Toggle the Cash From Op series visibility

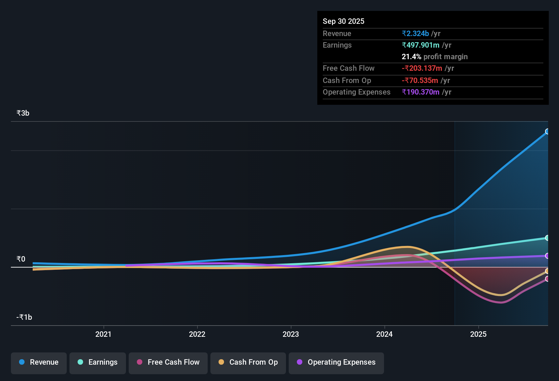click(248, 362)
